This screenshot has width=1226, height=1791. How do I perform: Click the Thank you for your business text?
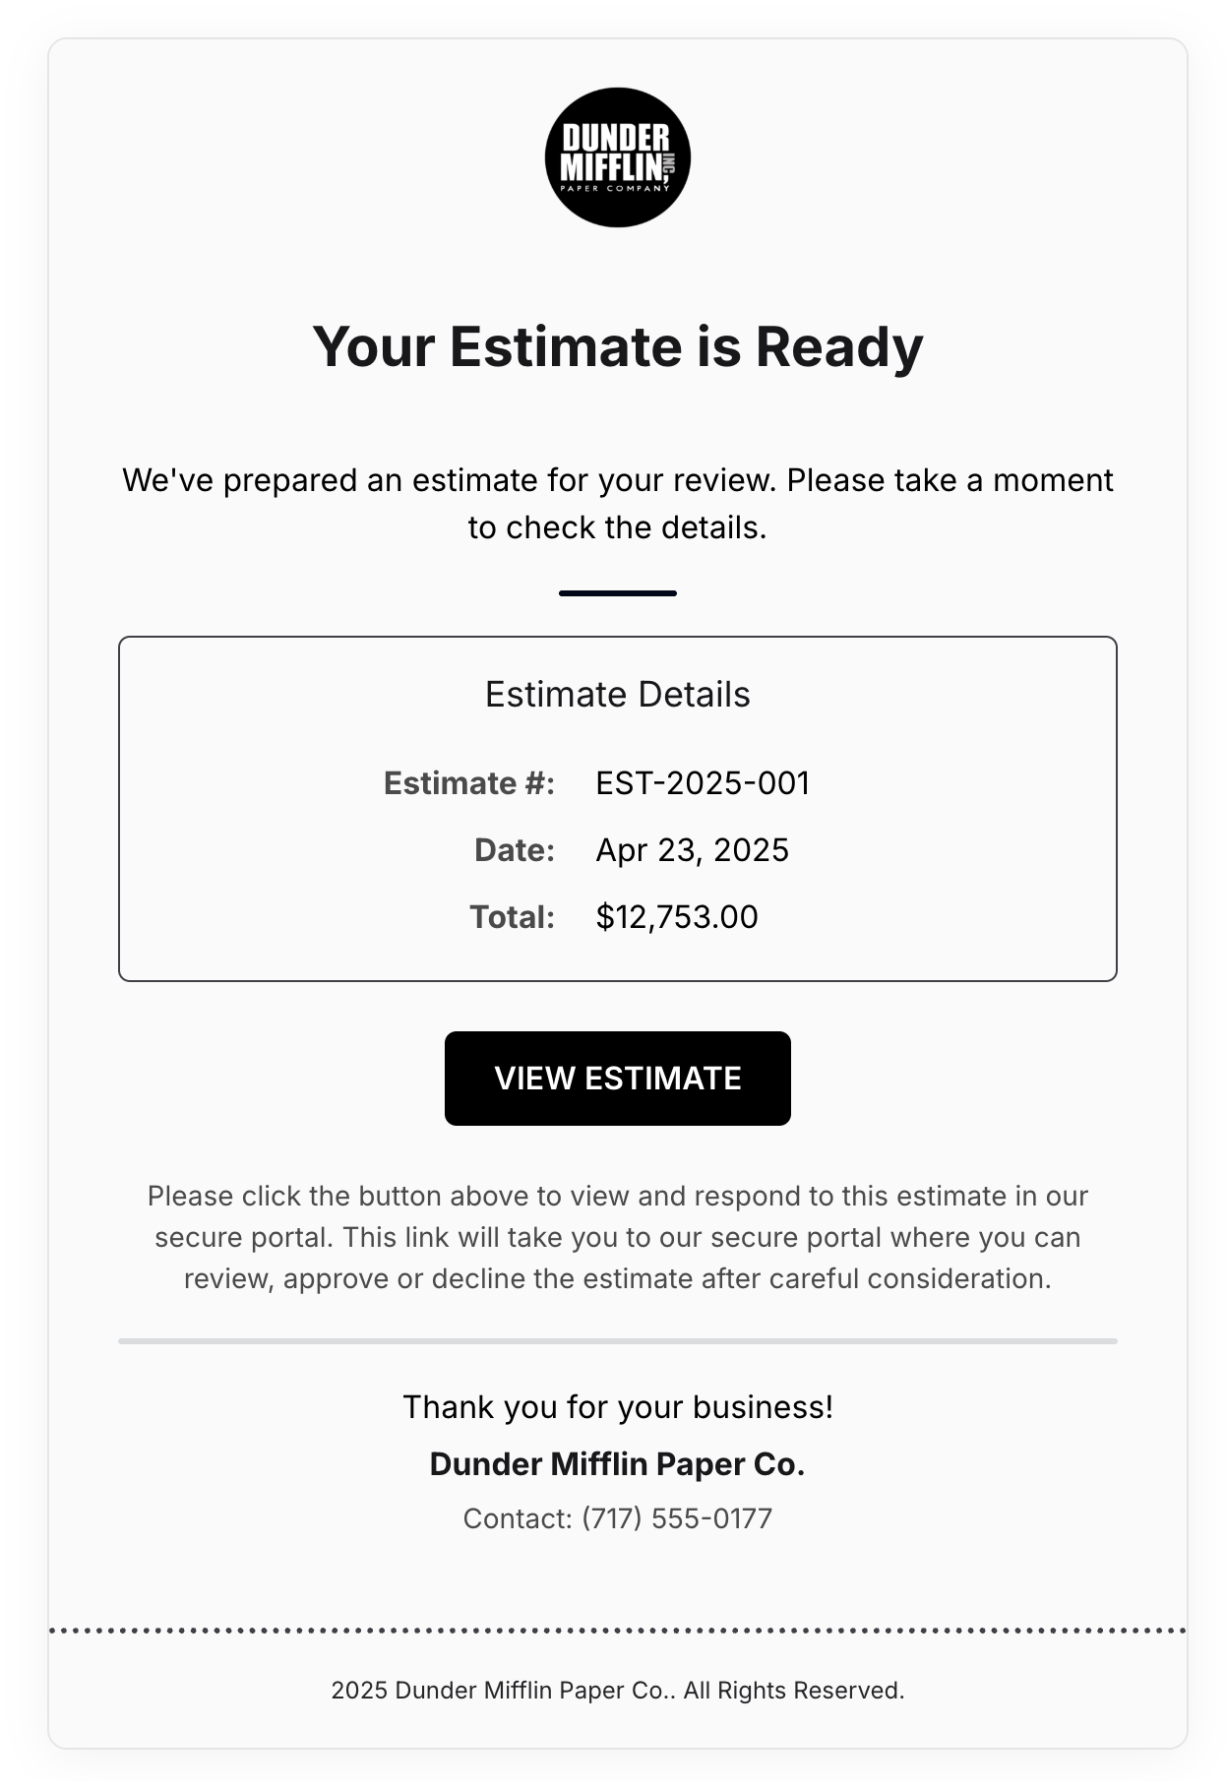click(x=618, y=1407)
